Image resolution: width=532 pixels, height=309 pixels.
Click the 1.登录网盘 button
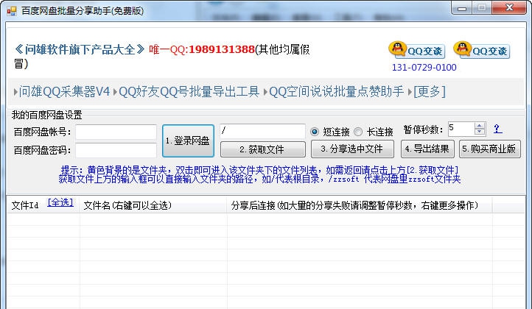pyautogui.click(x=188, y=141)
